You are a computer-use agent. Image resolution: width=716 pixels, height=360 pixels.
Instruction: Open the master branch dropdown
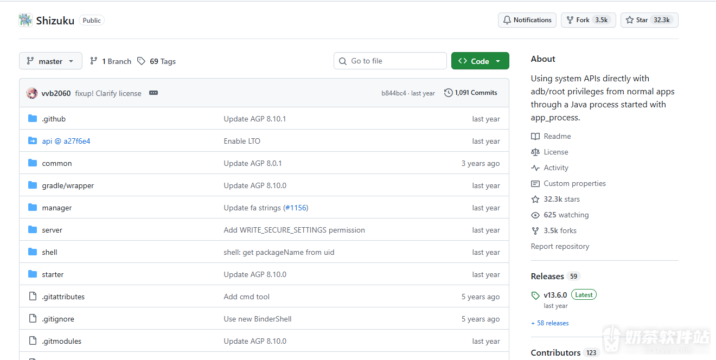tap(50, 61)
